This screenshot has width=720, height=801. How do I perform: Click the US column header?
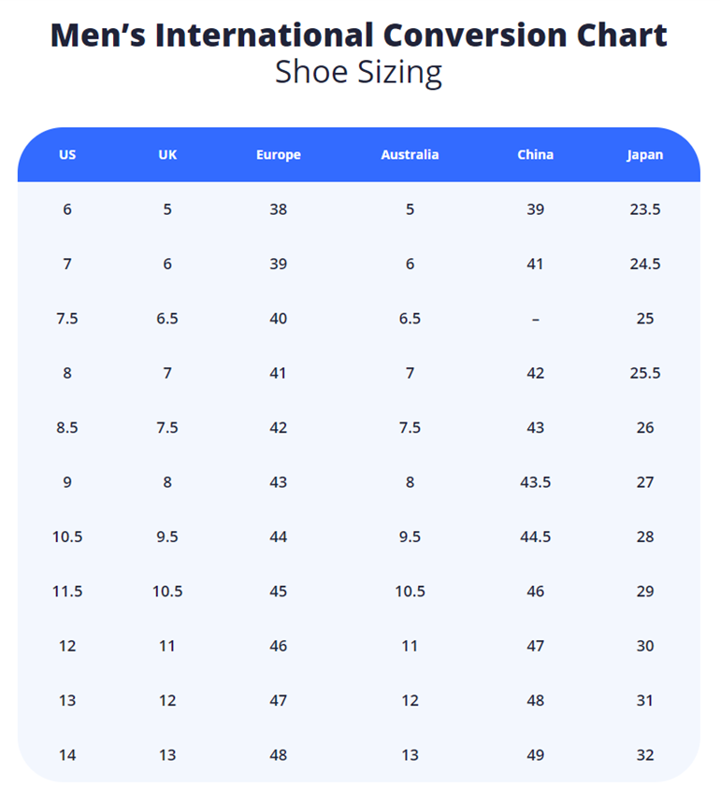tap(67, 154)
